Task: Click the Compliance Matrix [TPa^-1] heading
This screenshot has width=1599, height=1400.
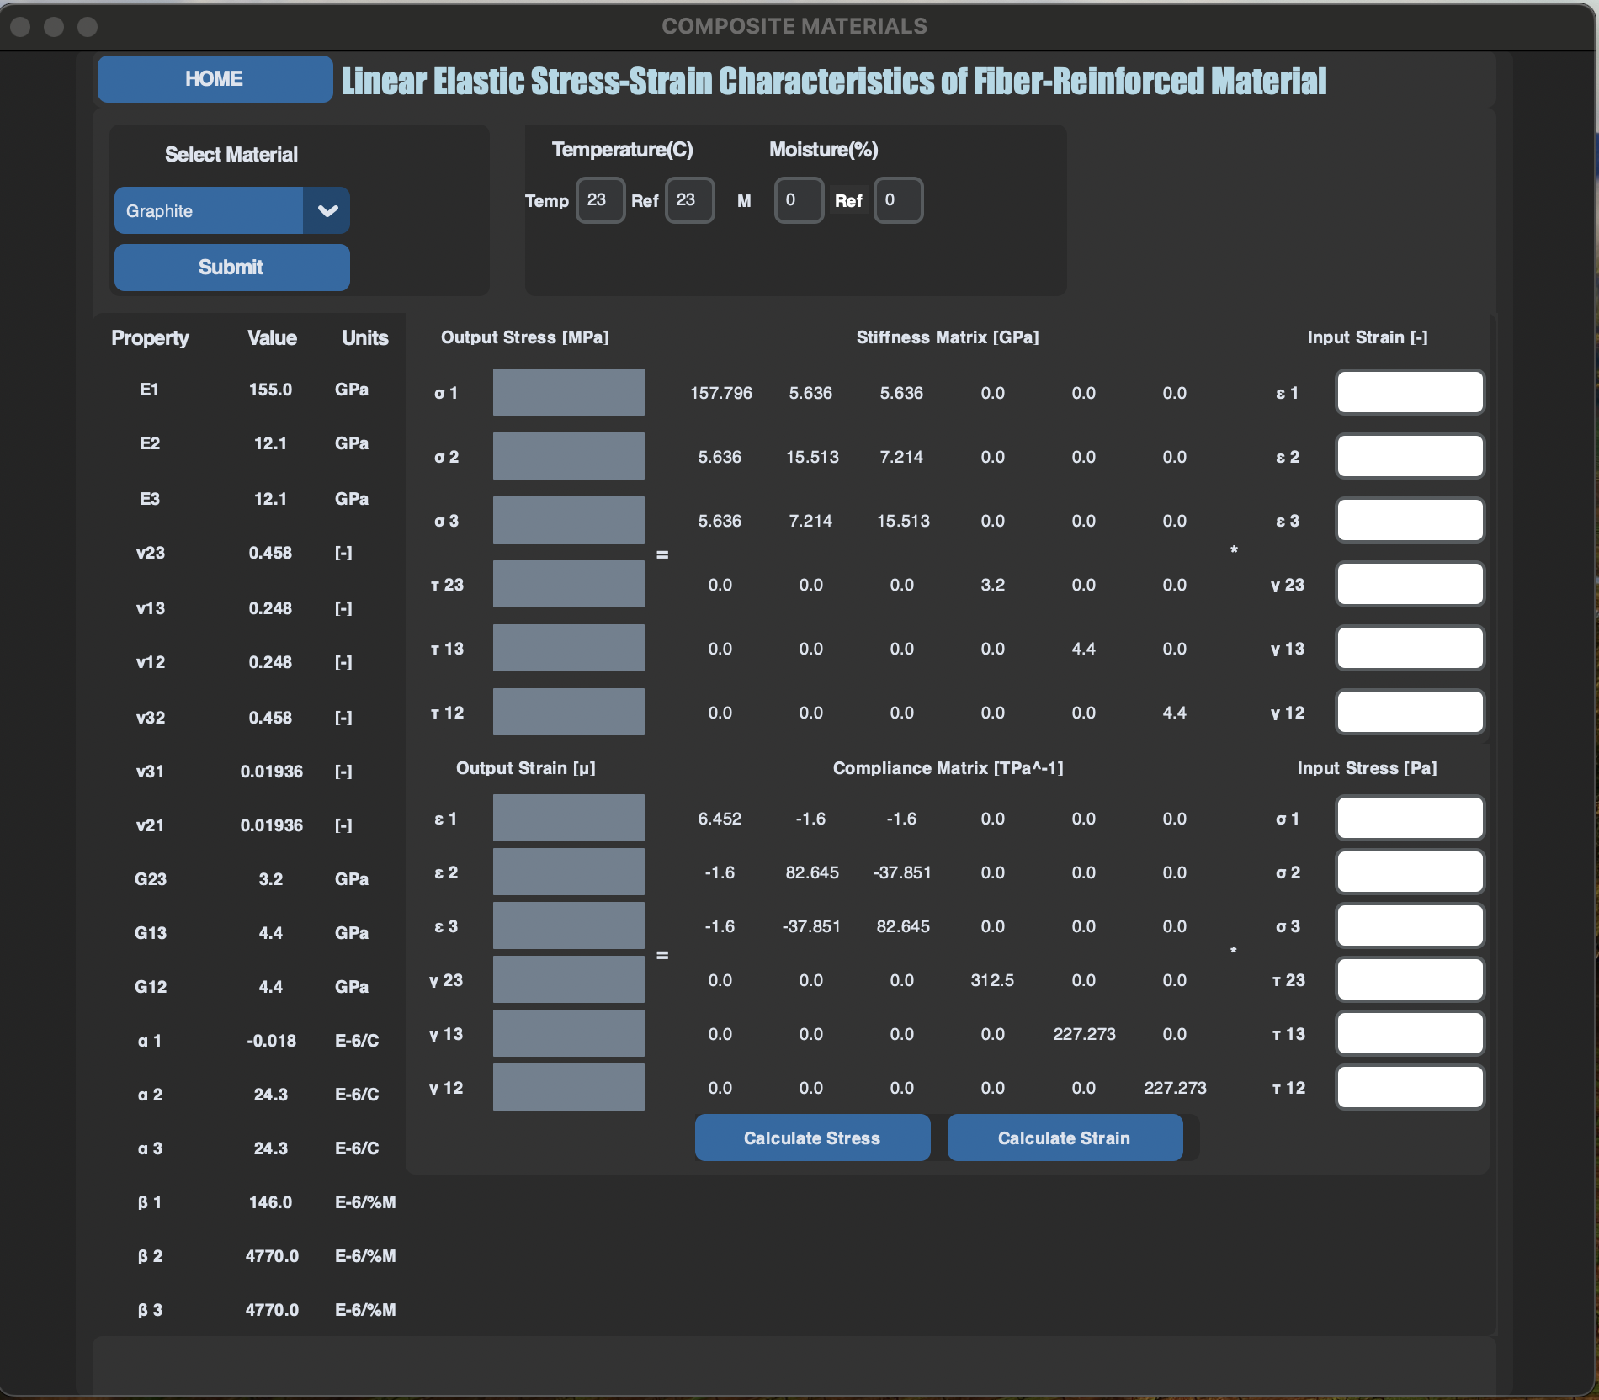Action: pos(948,768)
